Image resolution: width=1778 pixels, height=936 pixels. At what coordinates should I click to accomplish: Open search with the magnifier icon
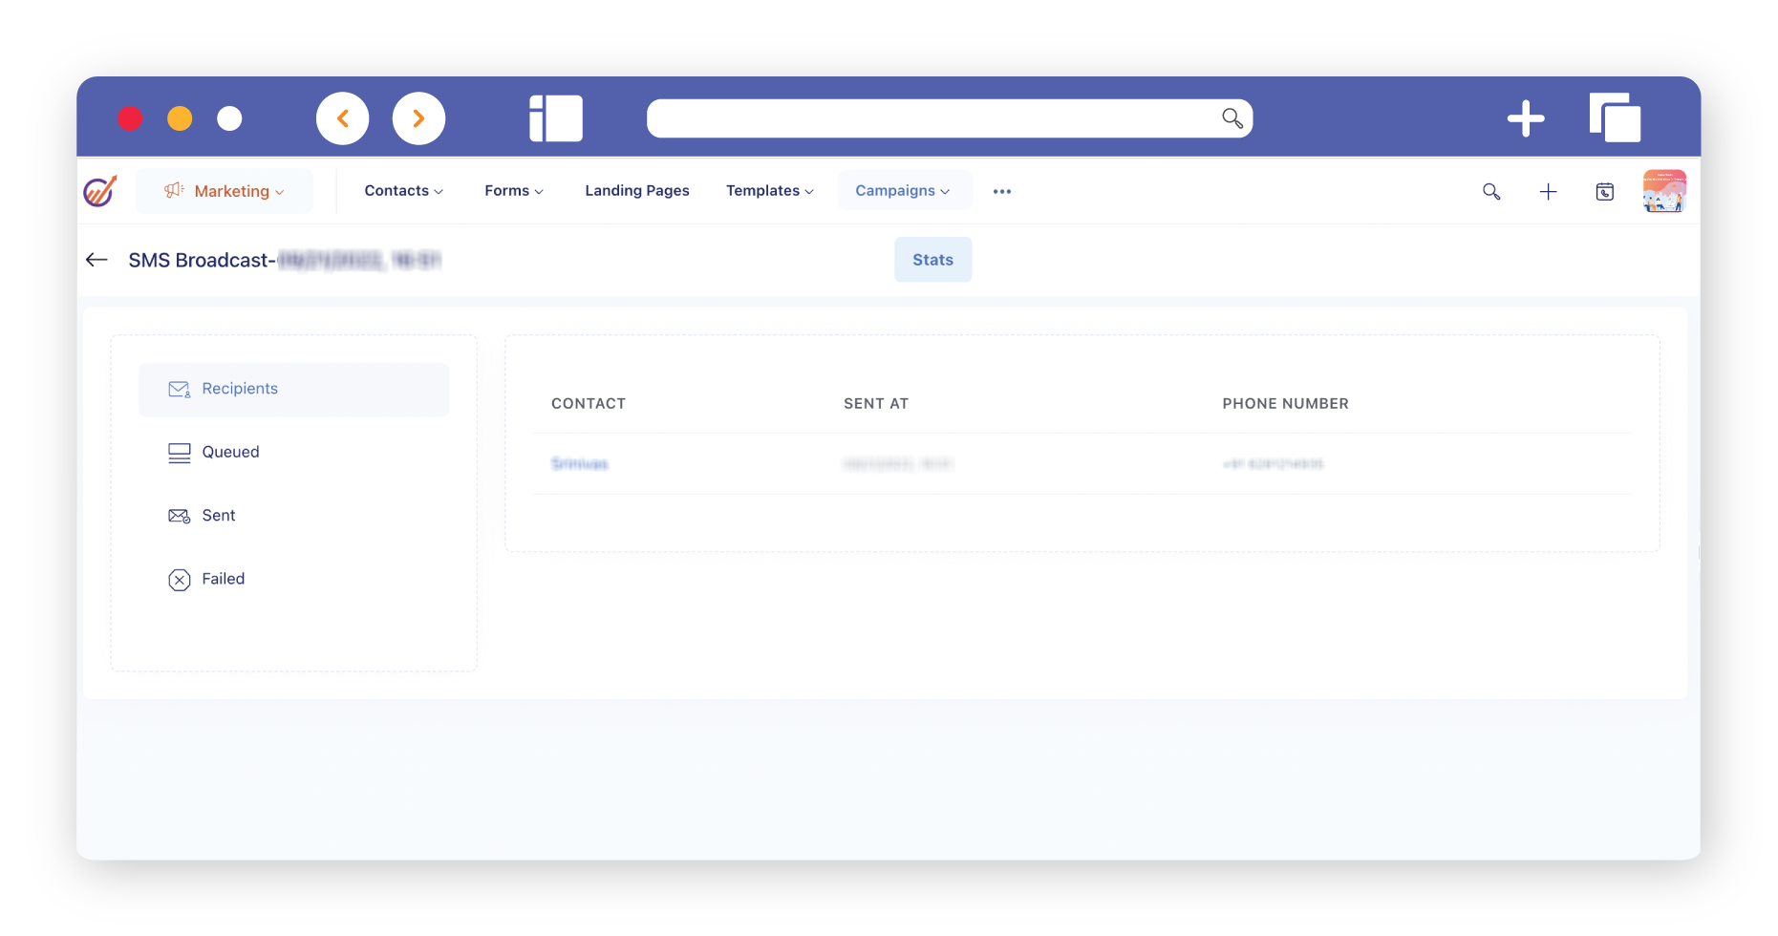(x=1490, y=192)
